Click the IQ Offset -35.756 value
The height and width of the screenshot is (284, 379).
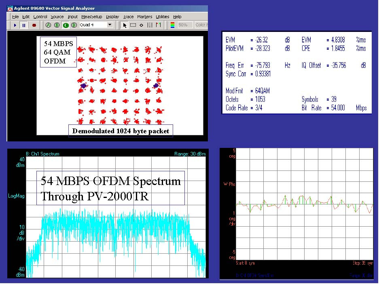tap(339, 65)
